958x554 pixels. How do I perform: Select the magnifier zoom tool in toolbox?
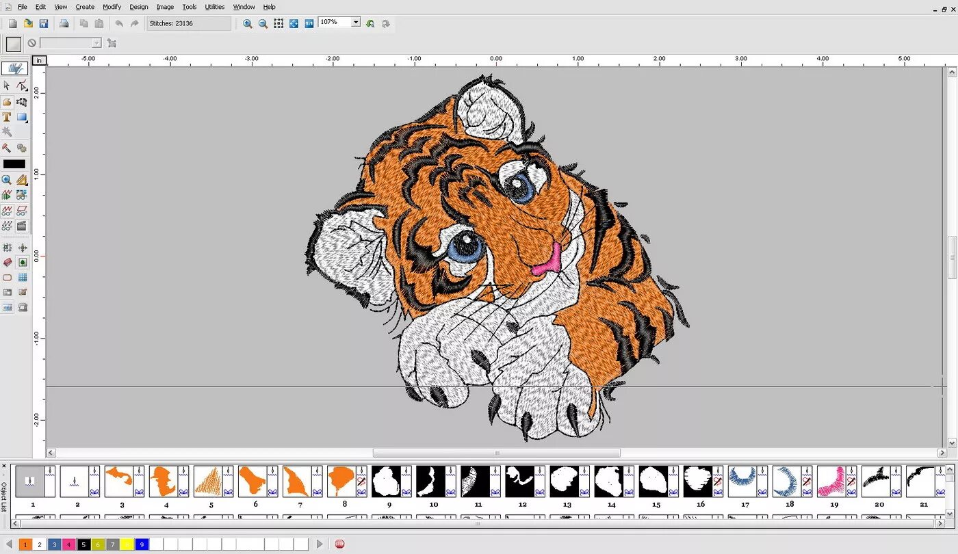click(7, 180)
